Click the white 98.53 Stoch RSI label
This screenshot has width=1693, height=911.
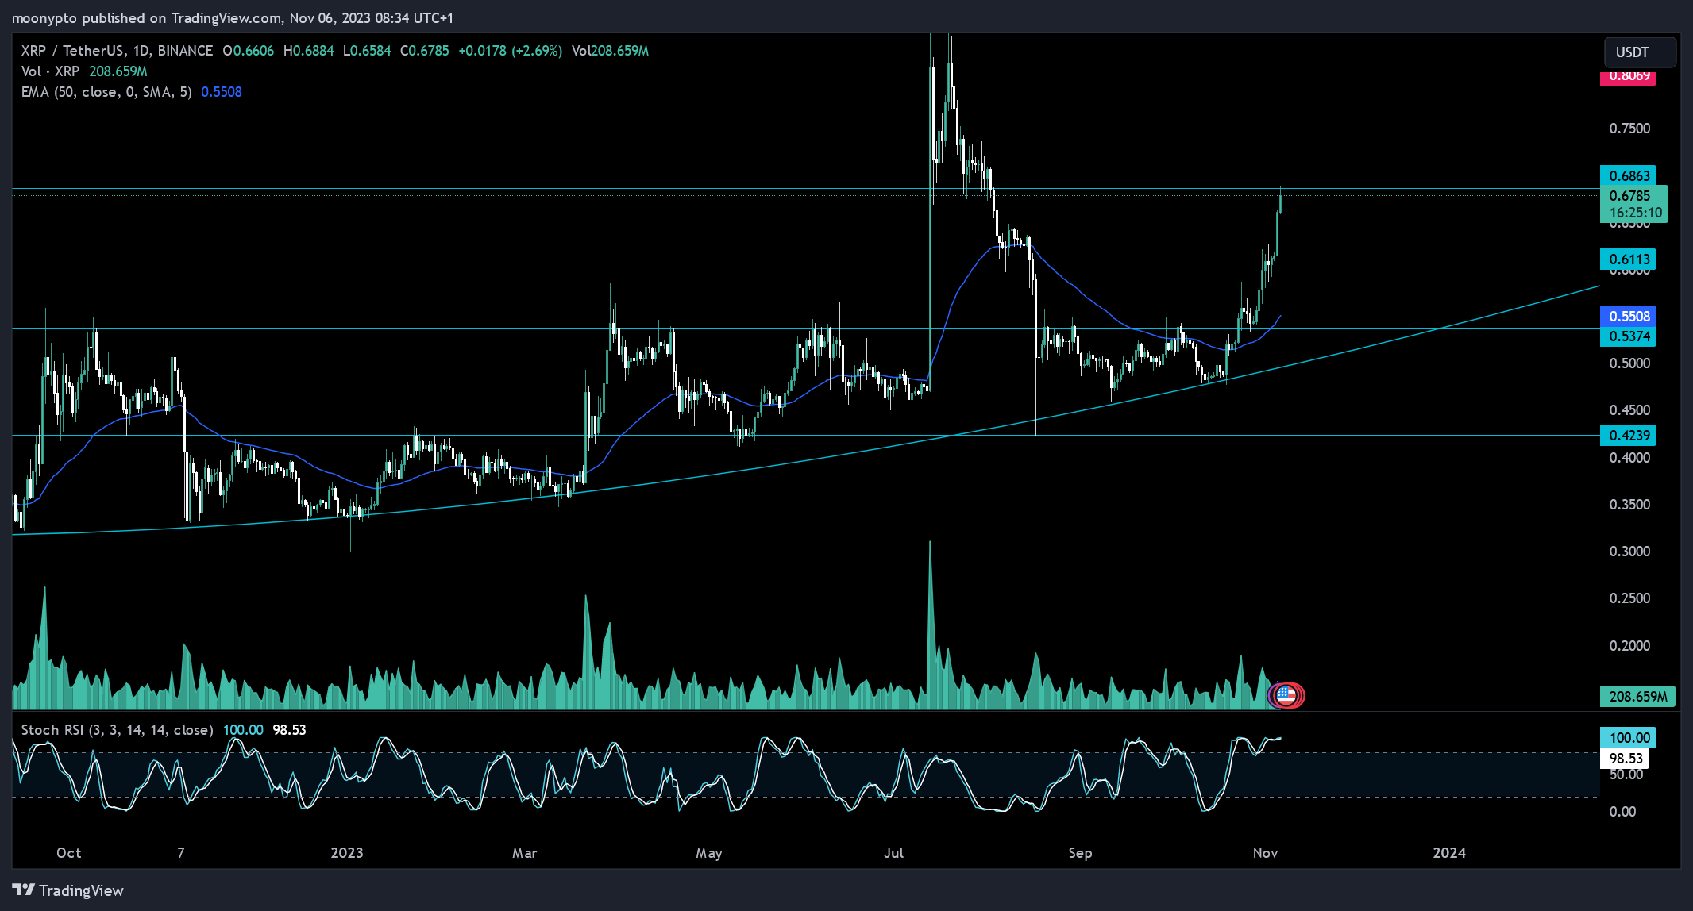pos(1625,759)
